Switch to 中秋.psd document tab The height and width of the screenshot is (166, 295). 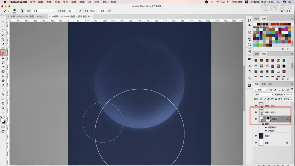pyautogui.click(x=28, y=16)
